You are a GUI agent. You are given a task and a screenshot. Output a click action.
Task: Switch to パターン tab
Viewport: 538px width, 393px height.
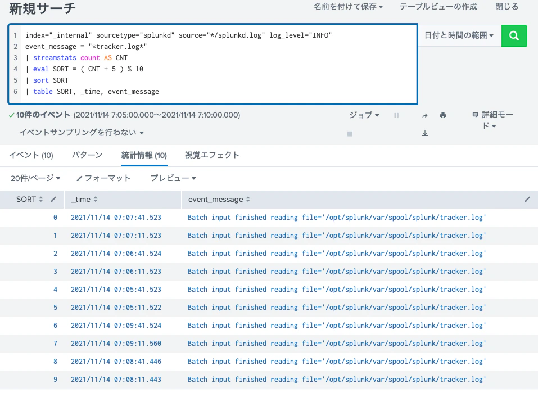coord(87,156)
